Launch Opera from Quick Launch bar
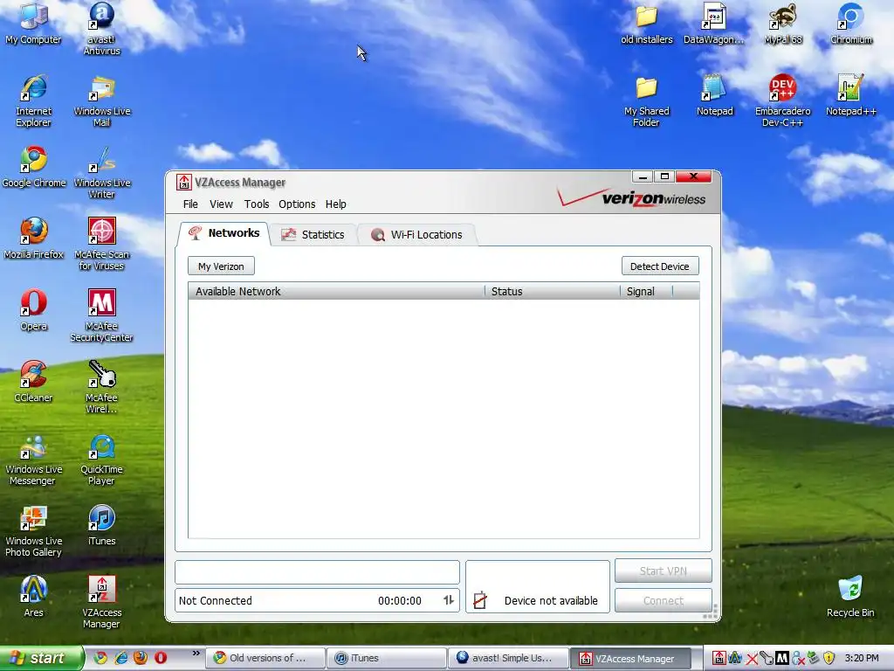The width and height of the screenshot is (894, 671). tap(161, 658)
